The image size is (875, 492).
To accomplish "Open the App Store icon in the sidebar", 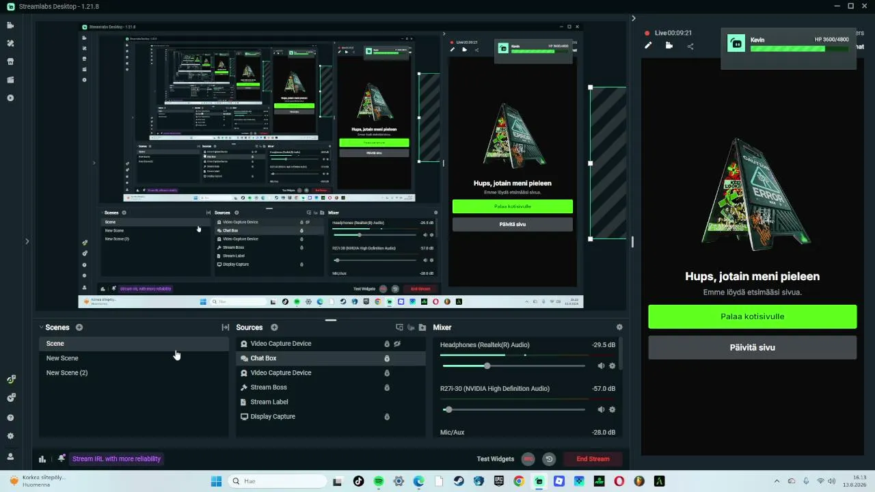I will coord(10,61).
